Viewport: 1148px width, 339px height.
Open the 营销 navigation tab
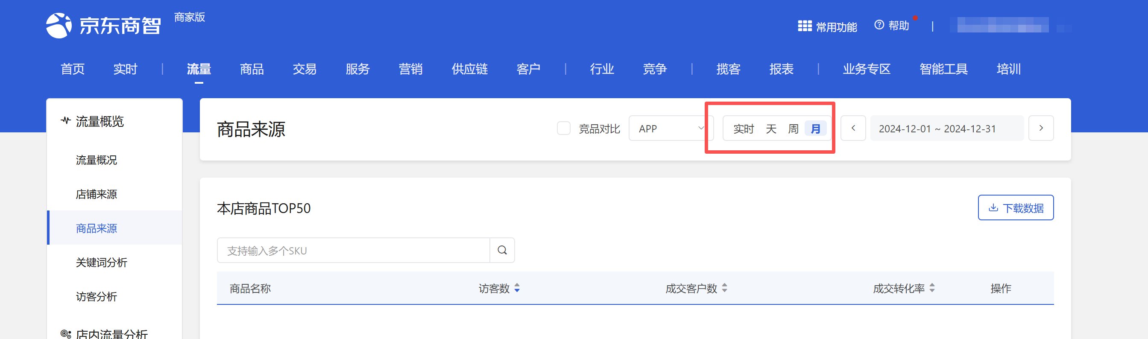pyautogui.click(x=410, y=69)
